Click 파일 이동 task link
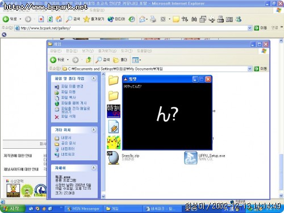The image size is (284, 213). (x=68, y=92)
